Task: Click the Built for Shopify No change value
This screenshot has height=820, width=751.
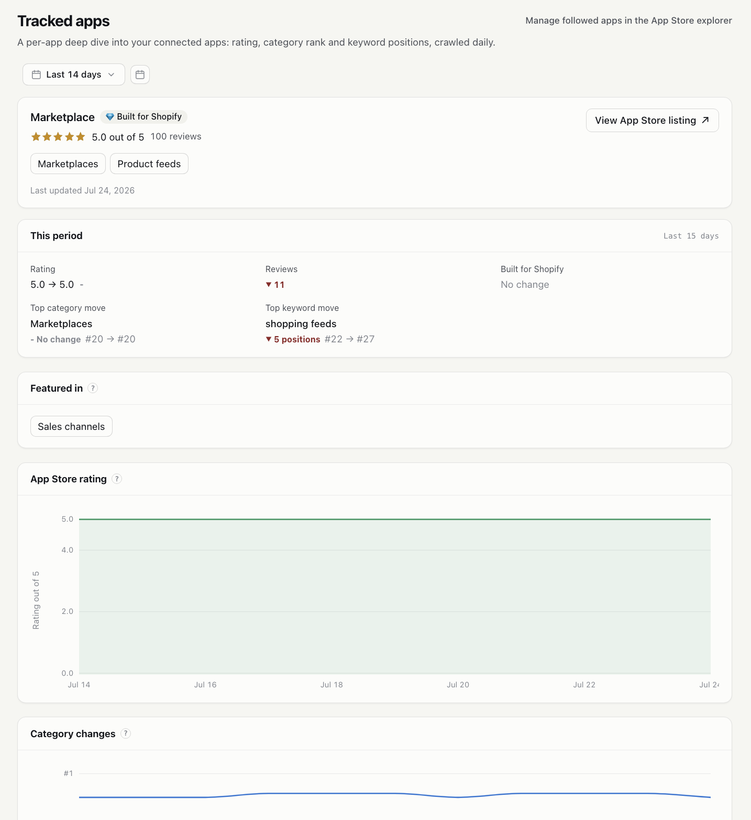Action: tap(525, 285)
